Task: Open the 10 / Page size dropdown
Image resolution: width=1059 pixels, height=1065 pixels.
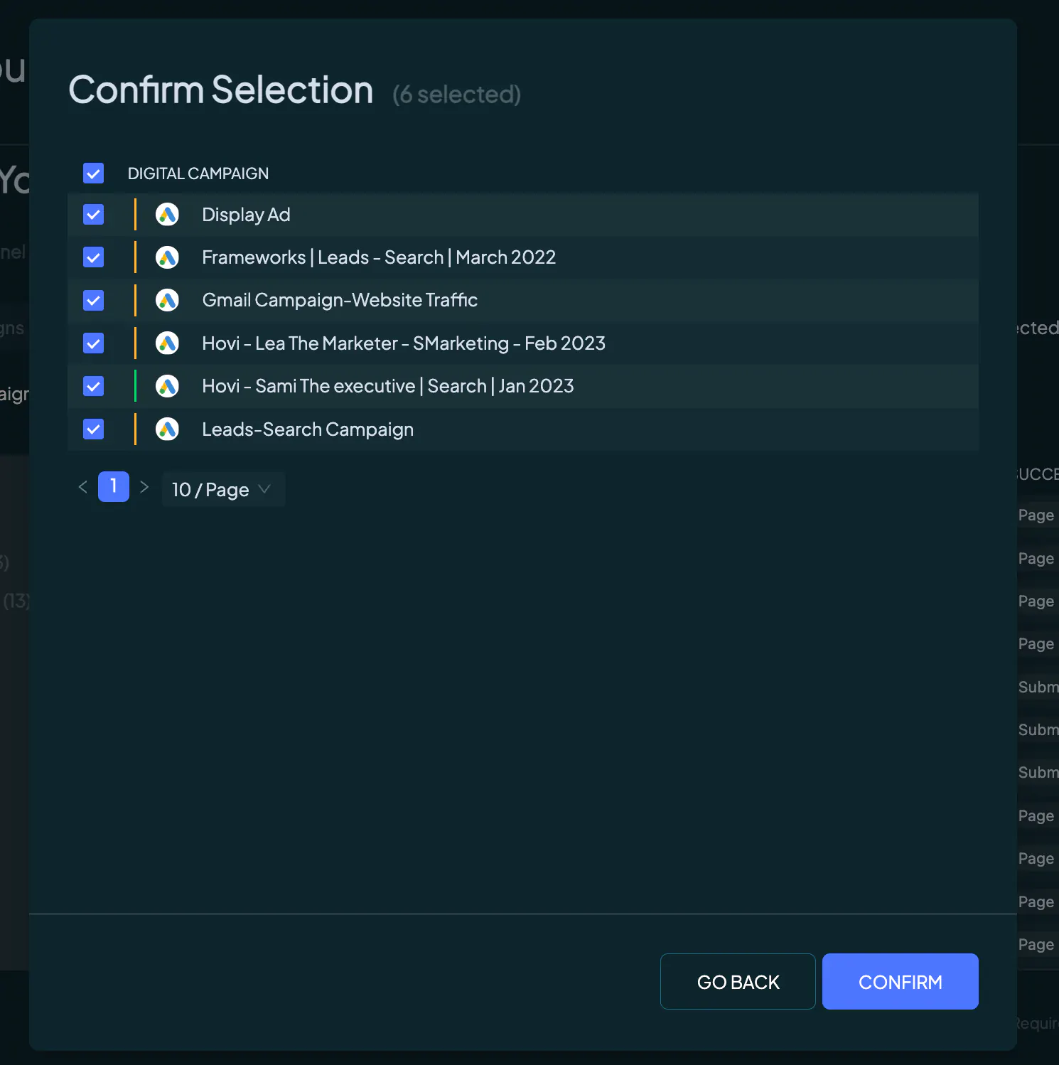Action: pyautogui.click(x=223, y=489)
